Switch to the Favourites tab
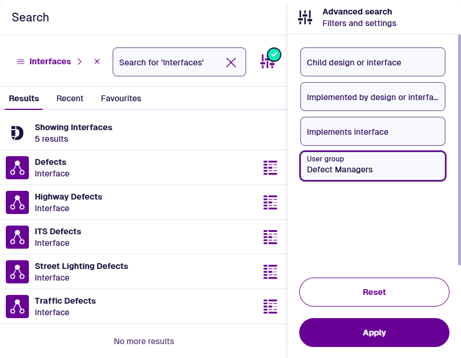 [121, 98]
